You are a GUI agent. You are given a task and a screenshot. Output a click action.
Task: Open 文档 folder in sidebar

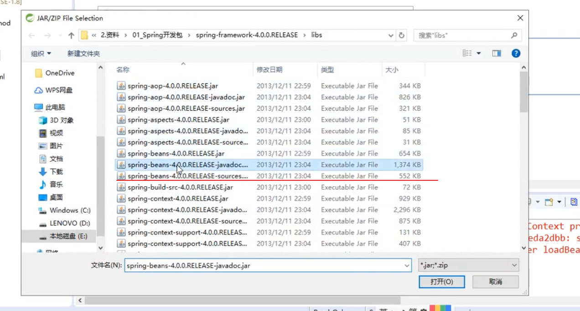tap(51, 159)
